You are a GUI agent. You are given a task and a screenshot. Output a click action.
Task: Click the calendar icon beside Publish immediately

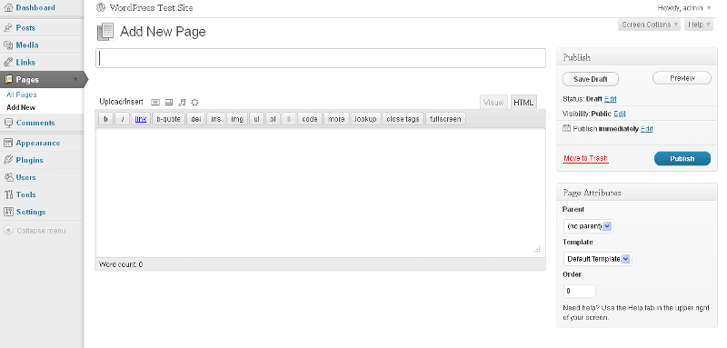566,128
